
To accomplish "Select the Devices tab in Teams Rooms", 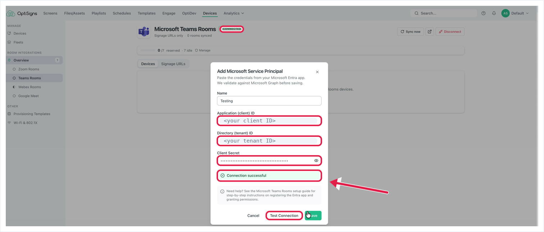I will tap(148, 64).
